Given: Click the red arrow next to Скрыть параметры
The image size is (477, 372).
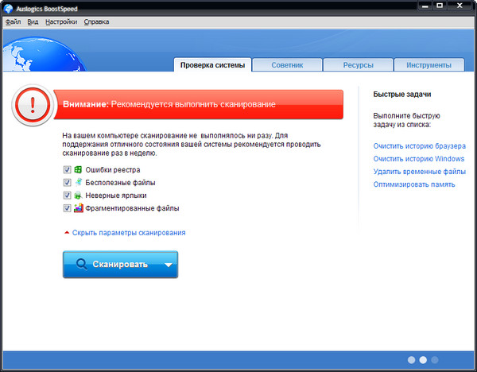Looking at the screenshot, I should (67, 233).
